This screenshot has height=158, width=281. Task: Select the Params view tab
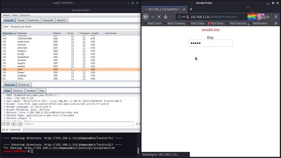click(x=18, y=91)
